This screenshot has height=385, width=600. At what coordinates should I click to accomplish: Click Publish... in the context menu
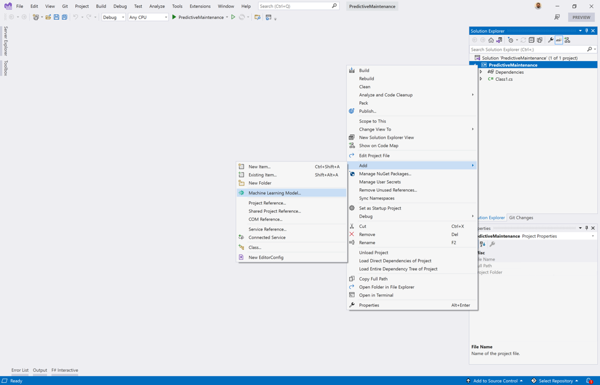[412, 111]
